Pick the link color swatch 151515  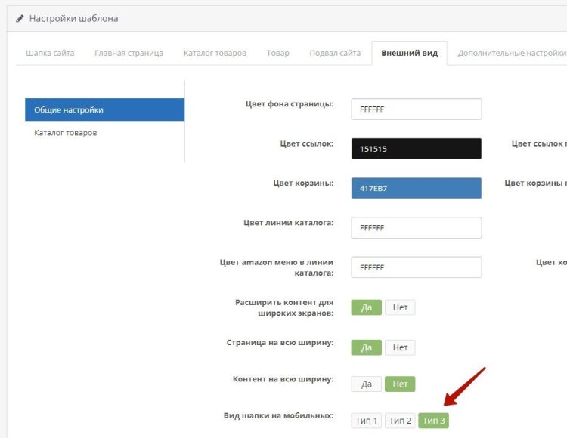(x=416, y=149)
